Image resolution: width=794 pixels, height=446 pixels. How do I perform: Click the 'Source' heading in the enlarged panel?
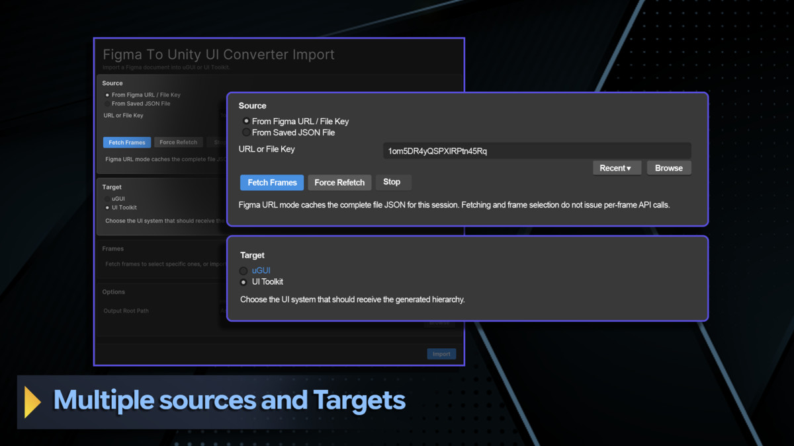[253, 106]
